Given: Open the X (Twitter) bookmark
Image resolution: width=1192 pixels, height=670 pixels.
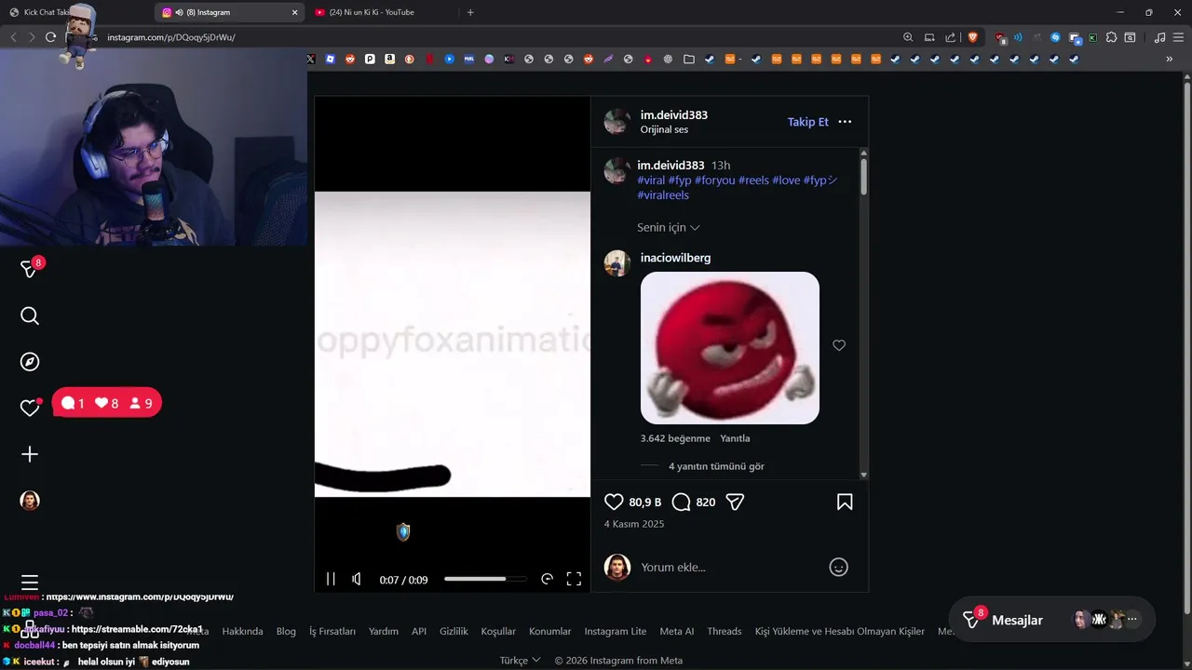Looking at the screenshot, I should click(311, 59).
